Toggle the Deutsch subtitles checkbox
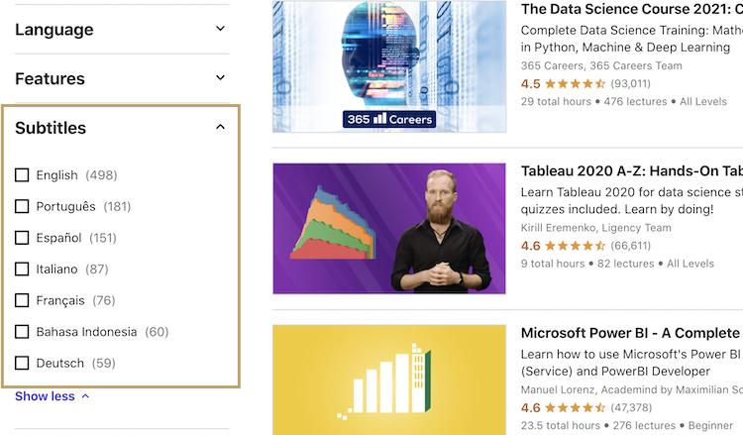743x435 pixels. pyautogui.click(x=22, y=364)
